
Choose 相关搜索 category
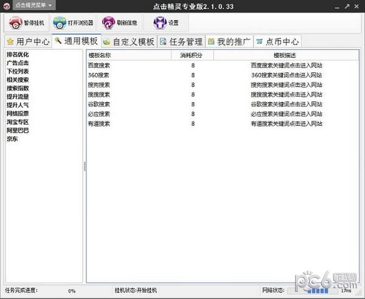click(18, 80)
